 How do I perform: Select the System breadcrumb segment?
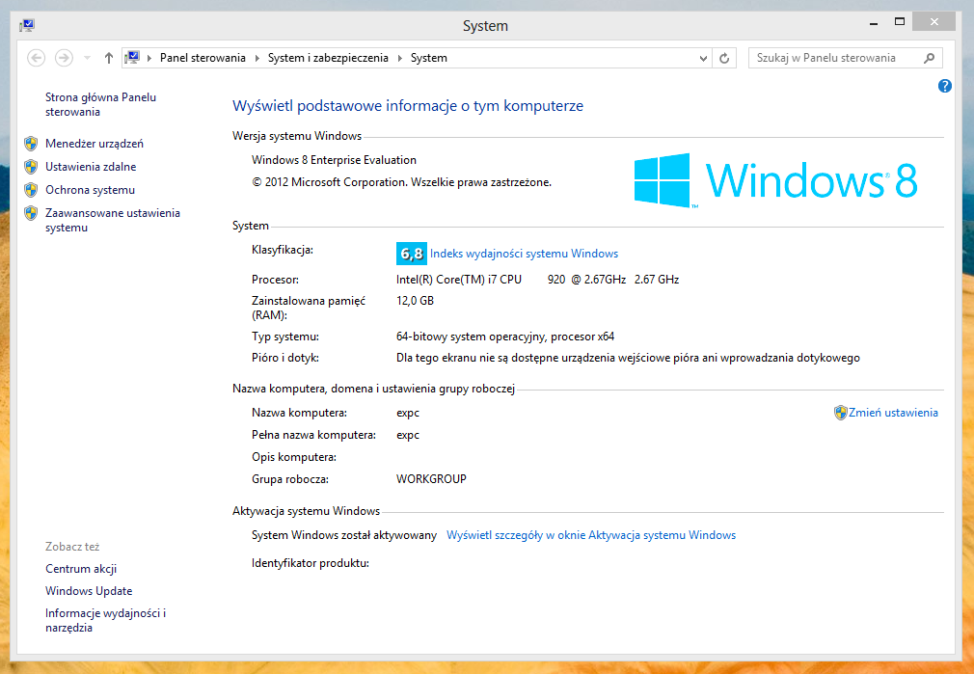pyautogui.click(x=428, y=58)
